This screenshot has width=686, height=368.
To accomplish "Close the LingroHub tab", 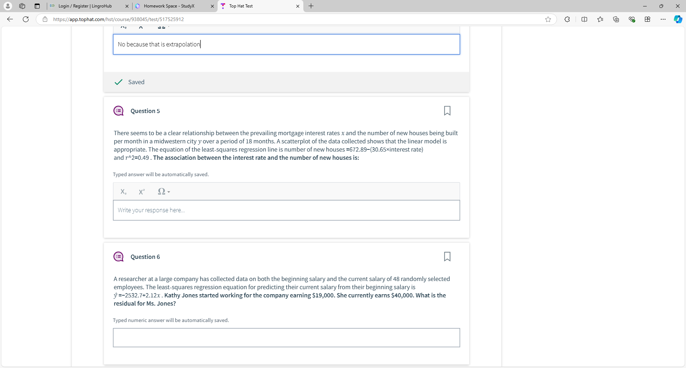I will pyautogui.click(x=127, y=6).
